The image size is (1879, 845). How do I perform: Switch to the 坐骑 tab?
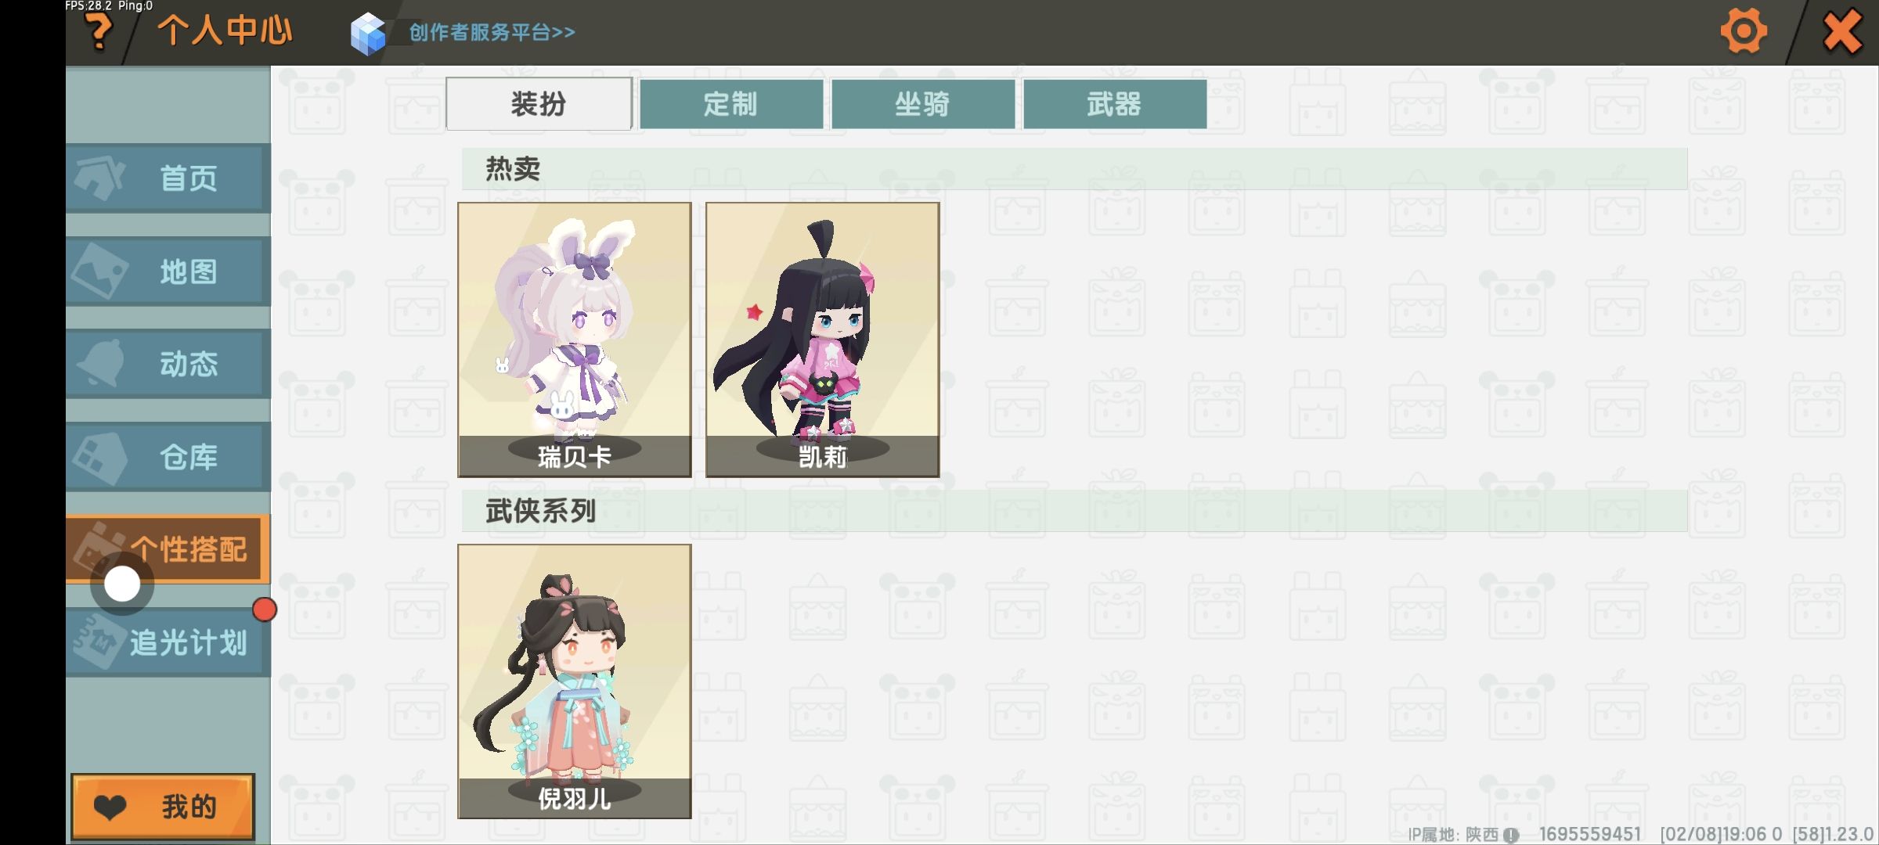[923, 103]
